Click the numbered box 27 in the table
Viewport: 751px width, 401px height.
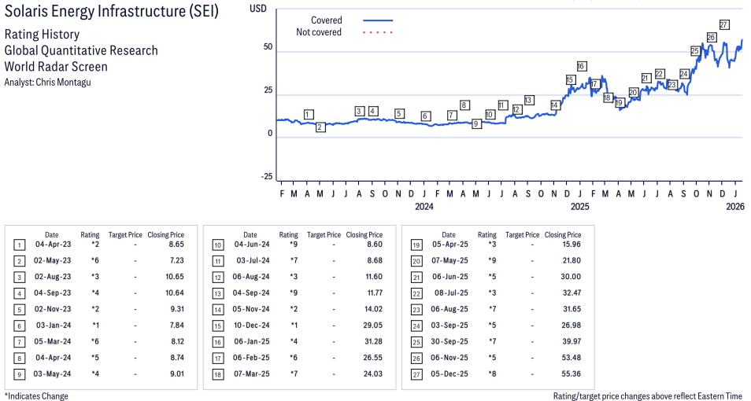pos(416,375)
